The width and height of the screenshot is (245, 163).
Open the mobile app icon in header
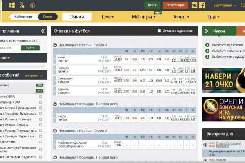pos(22,5)
